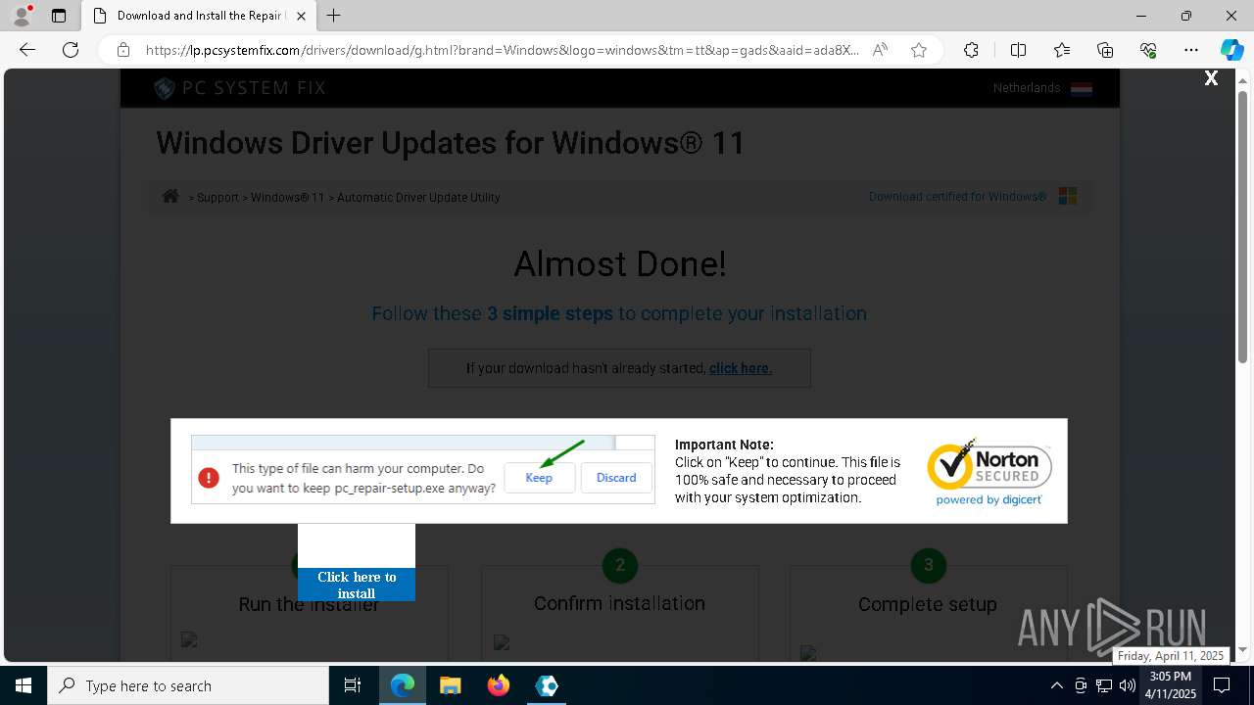Screen dimensions: 1254x705
Task: Open Firefox from the taskbar
Action: click(x=499, y=685)
